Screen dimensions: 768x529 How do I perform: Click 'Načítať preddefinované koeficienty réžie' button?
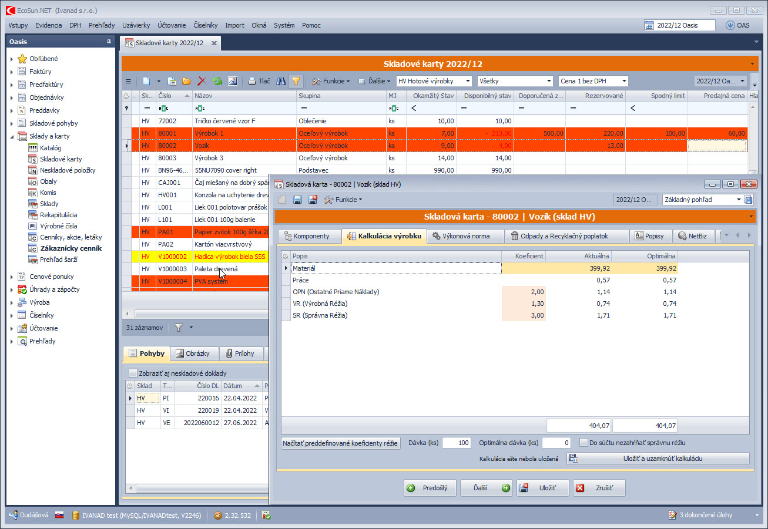[341, 443]
